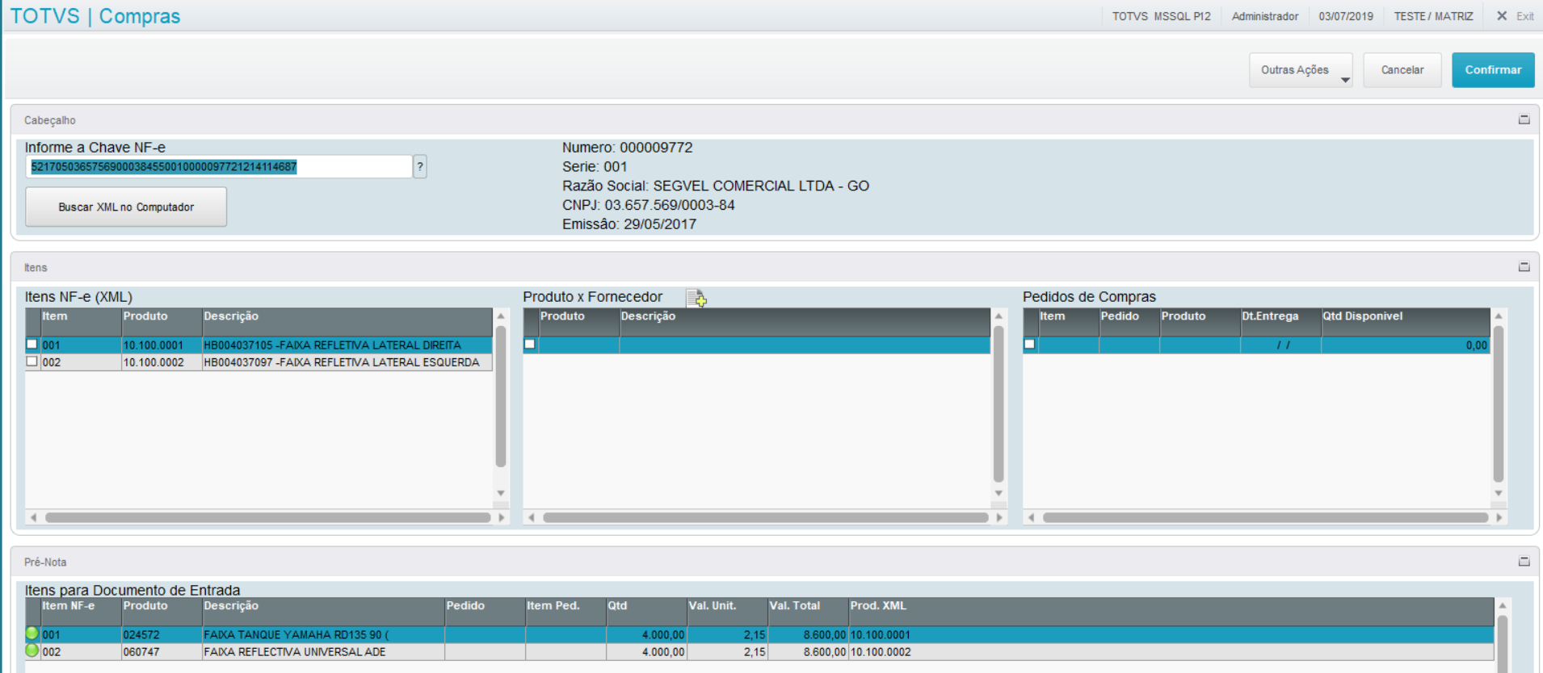Click the Exit X icon
This screenshot has width=1543, height=673.
(x=1502, y=15)
